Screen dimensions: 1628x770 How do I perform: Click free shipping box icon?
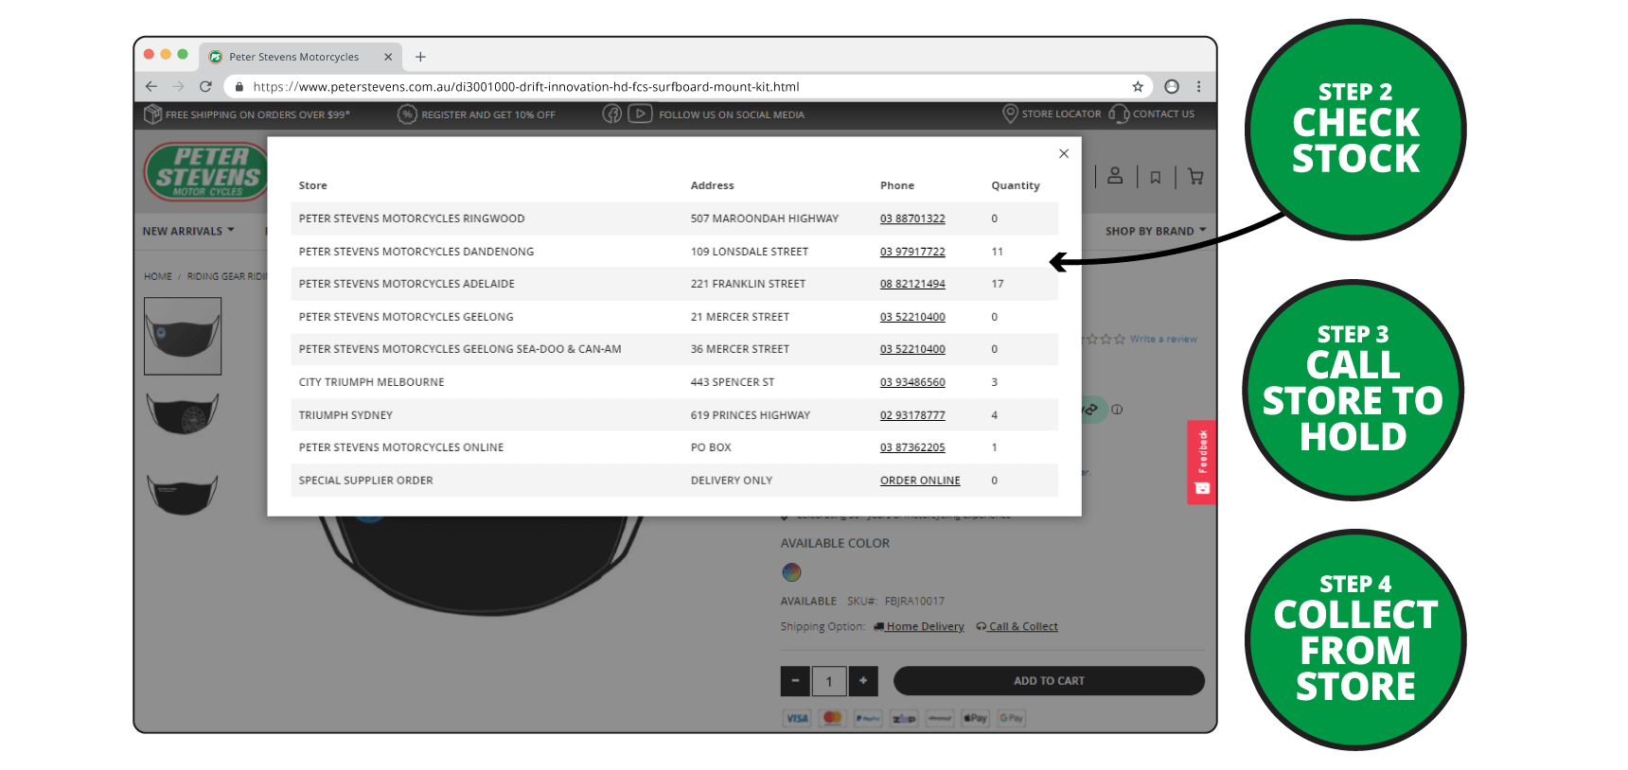pos(152,114)
